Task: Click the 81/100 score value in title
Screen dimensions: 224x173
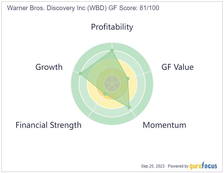Action: coord(149,8)
